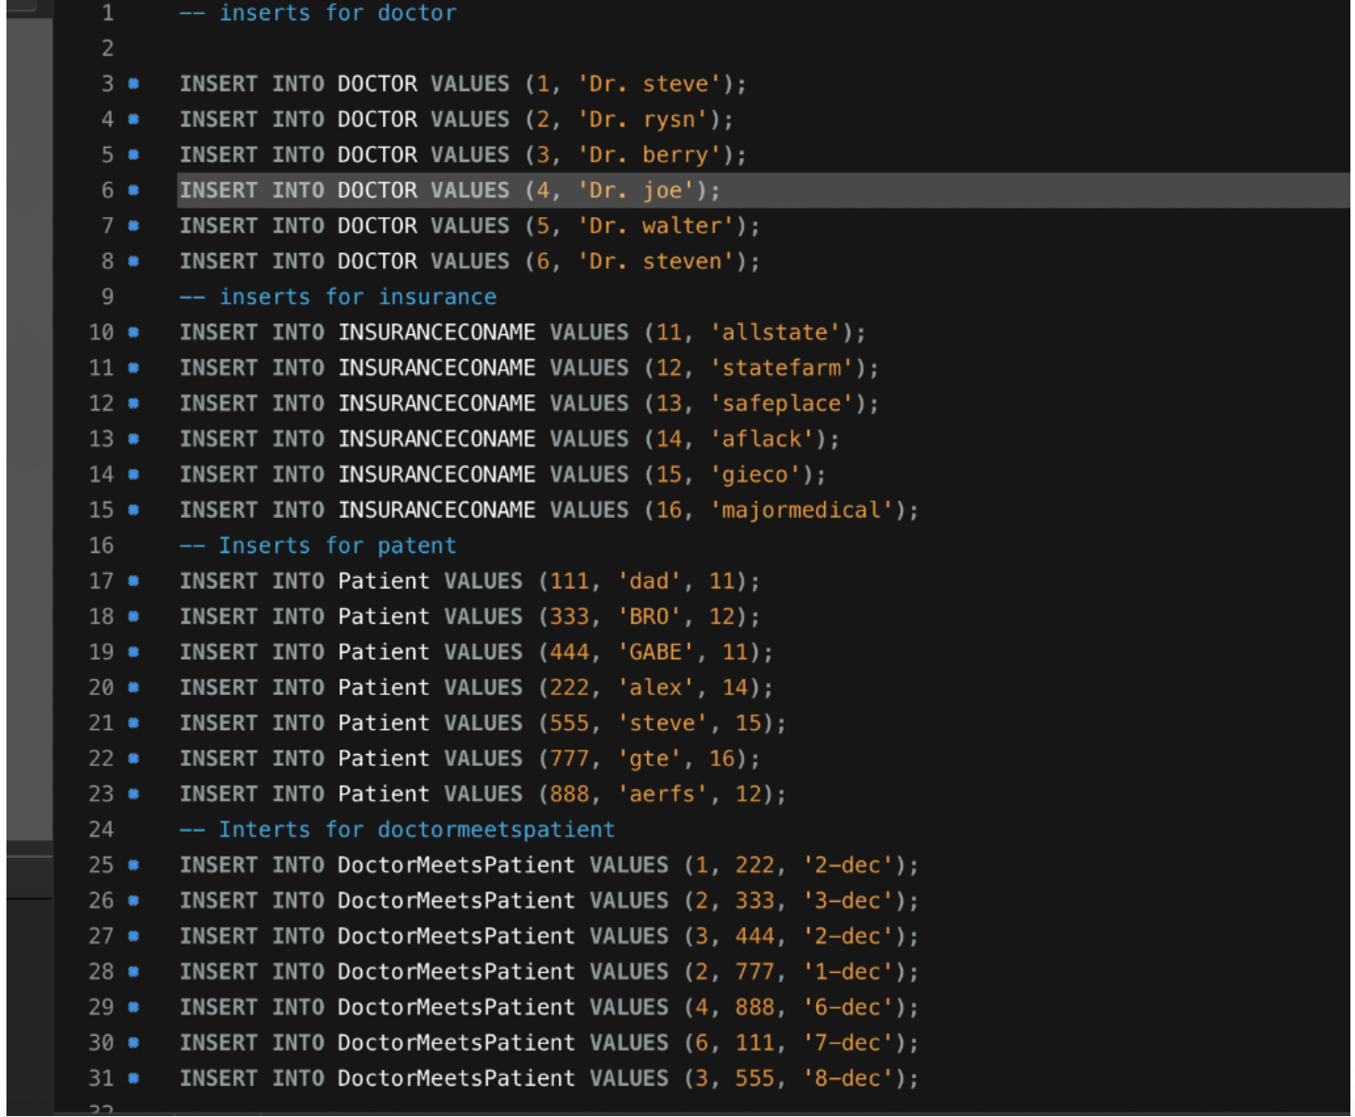This screenshot has width=1355, height=1117.
Task: Click the 'statefarm' insurance name string
Action: [x=782, y=367]
